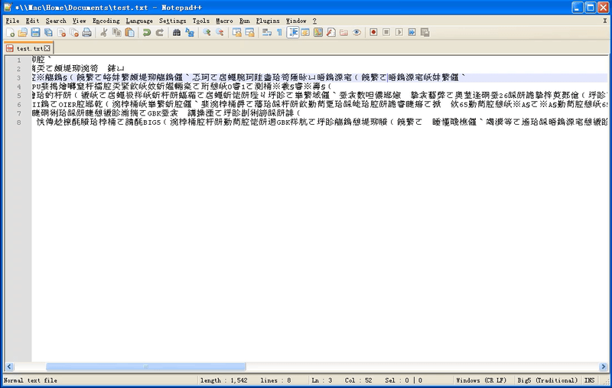Save the current recorded macro icon

click(425, 33)
